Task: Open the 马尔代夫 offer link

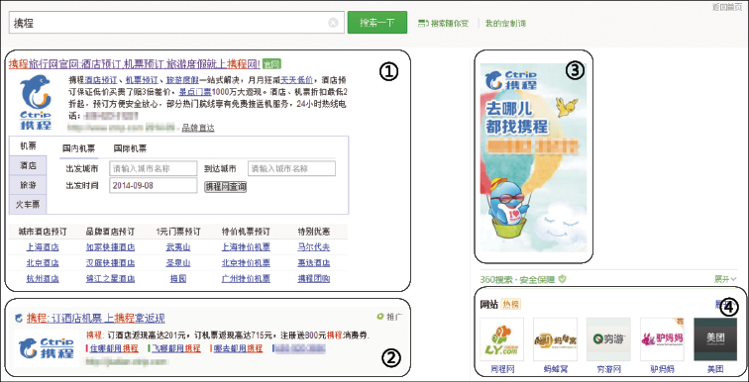Action: (313, 247)
